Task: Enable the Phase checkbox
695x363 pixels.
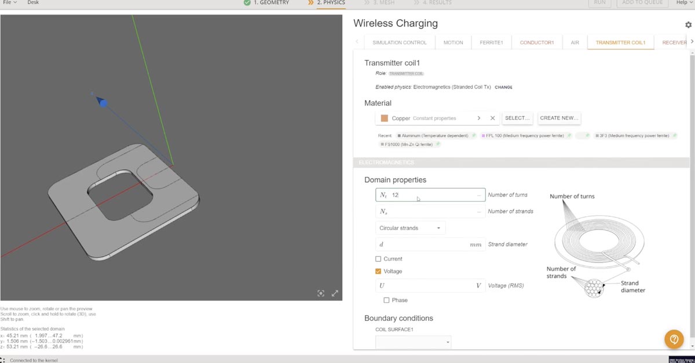Action: click(x=386, y=300)
